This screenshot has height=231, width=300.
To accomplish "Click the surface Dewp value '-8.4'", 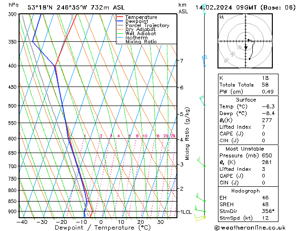I will pos(269,114).
